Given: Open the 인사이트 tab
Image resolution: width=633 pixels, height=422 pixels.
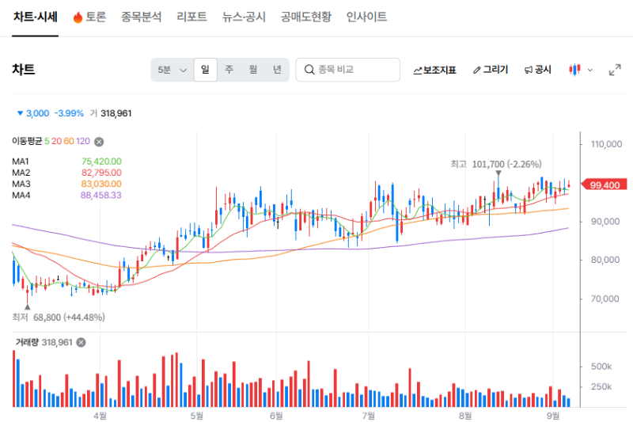Looking at the screenshot, I should (366, 17).
